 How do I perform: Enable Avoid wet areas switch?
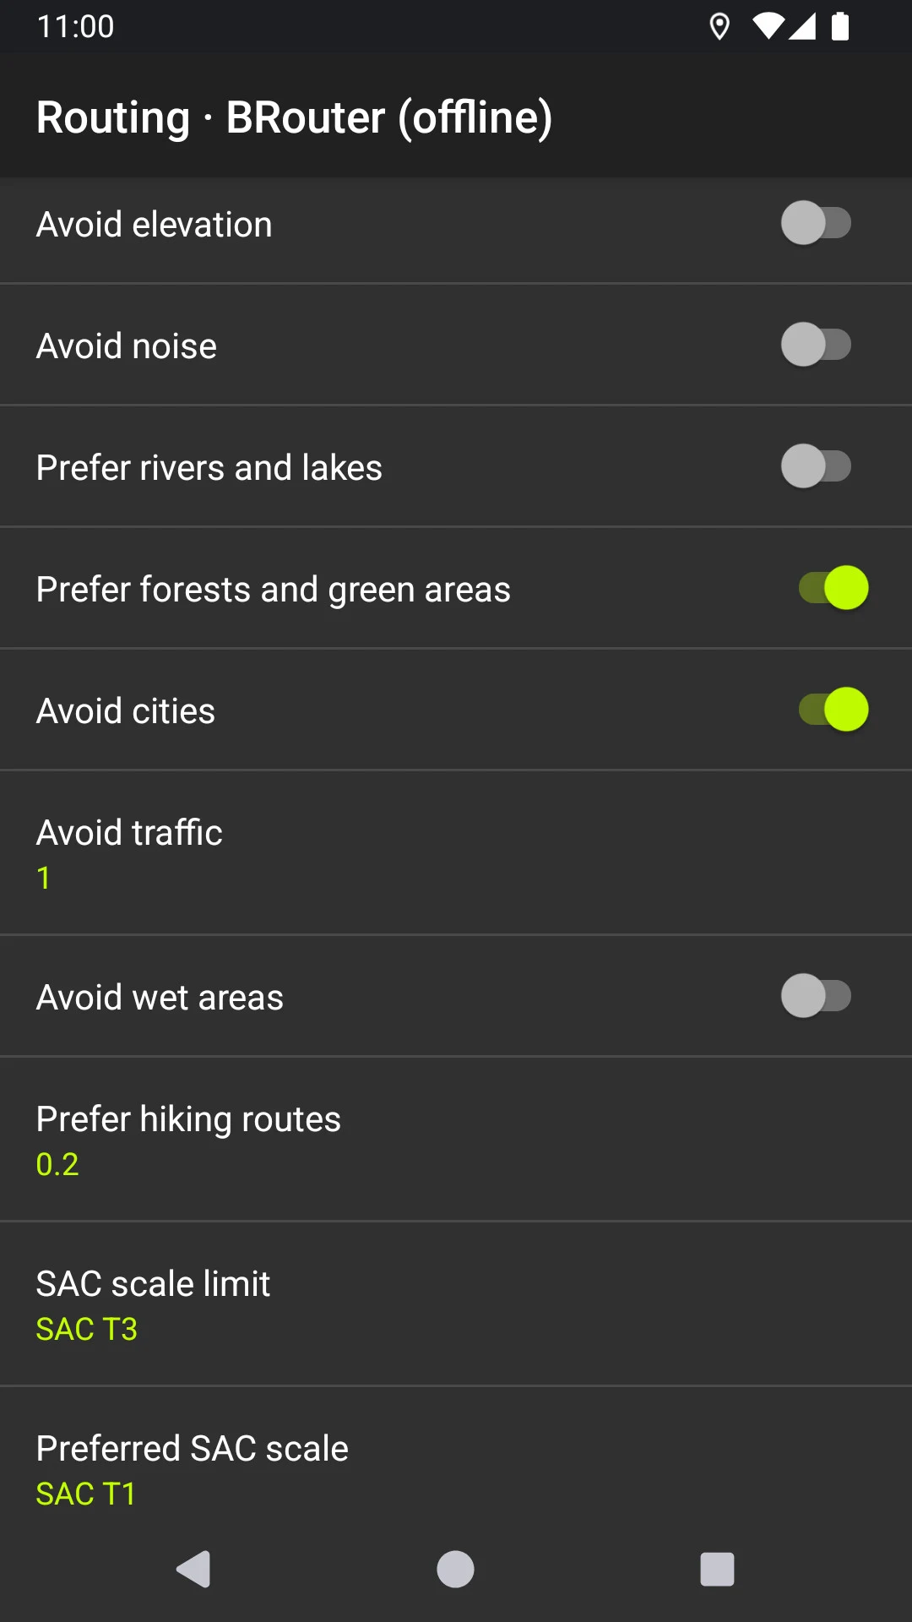pyautogui.click(x=816, y=997)
